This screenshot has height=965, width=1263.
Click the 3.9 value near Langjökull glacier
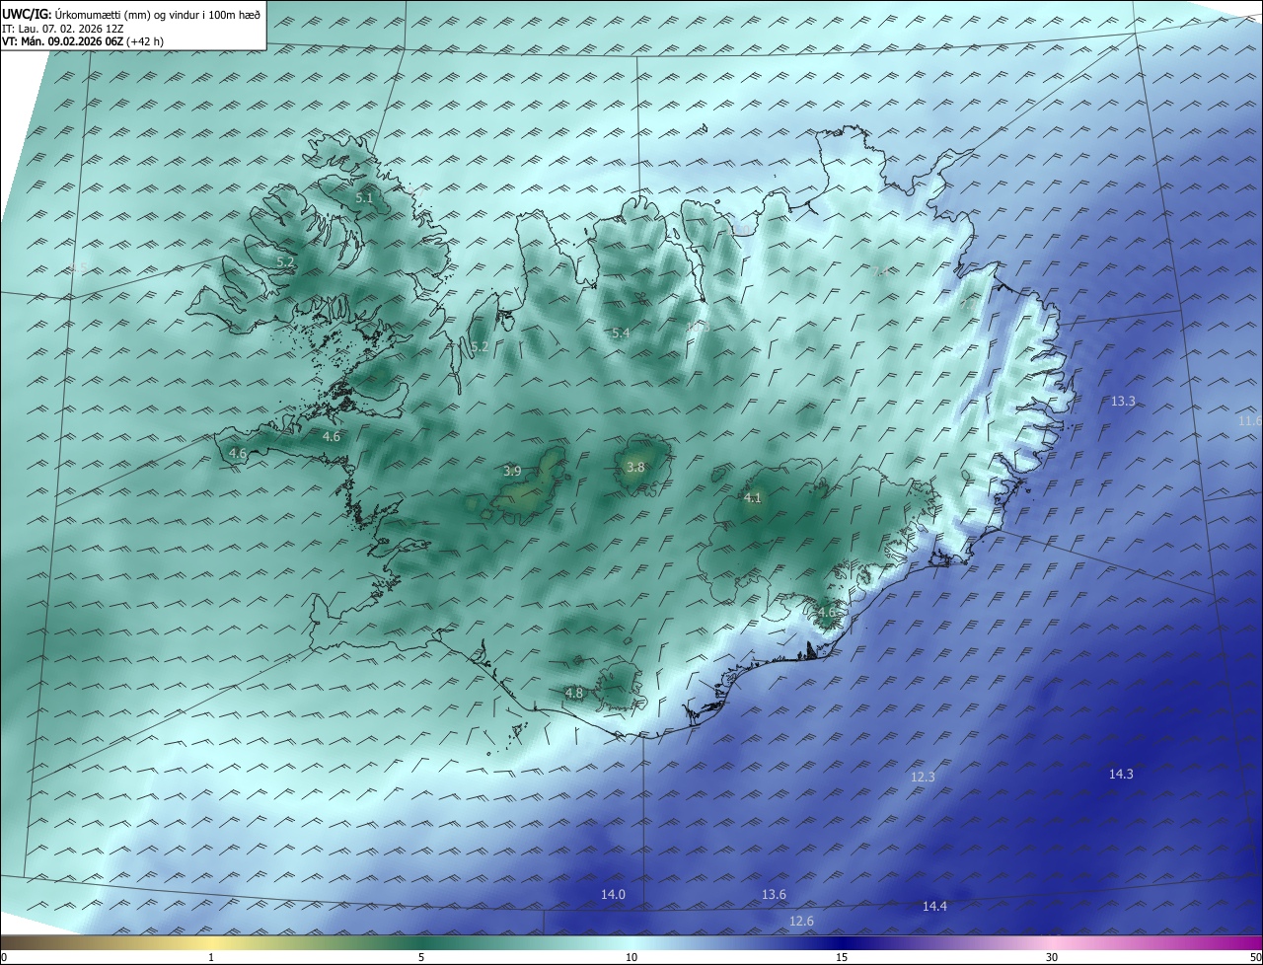[x=512, y=472]
